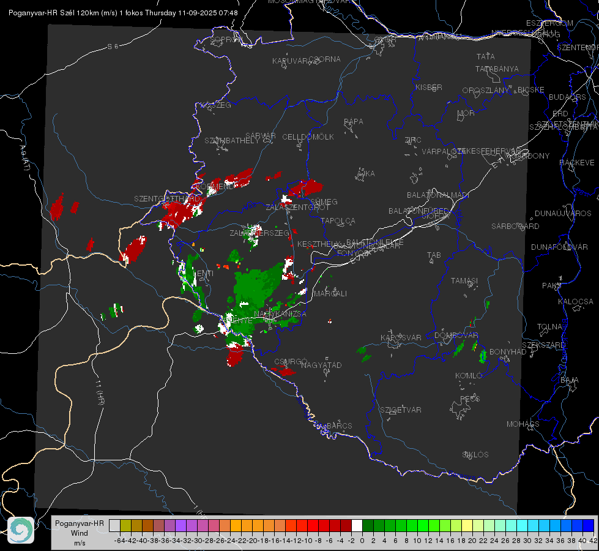Select the CELLDÖMÖLK label

(x=308, y=137)
